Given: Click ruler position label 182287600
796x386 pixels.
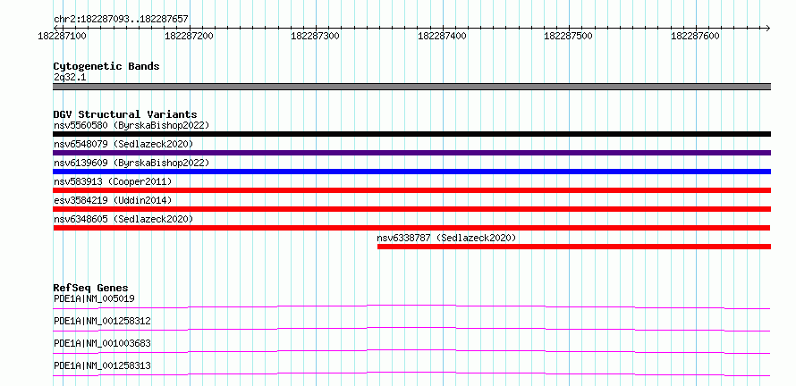Looking at the screenshot, I should (x=696, y=36).
